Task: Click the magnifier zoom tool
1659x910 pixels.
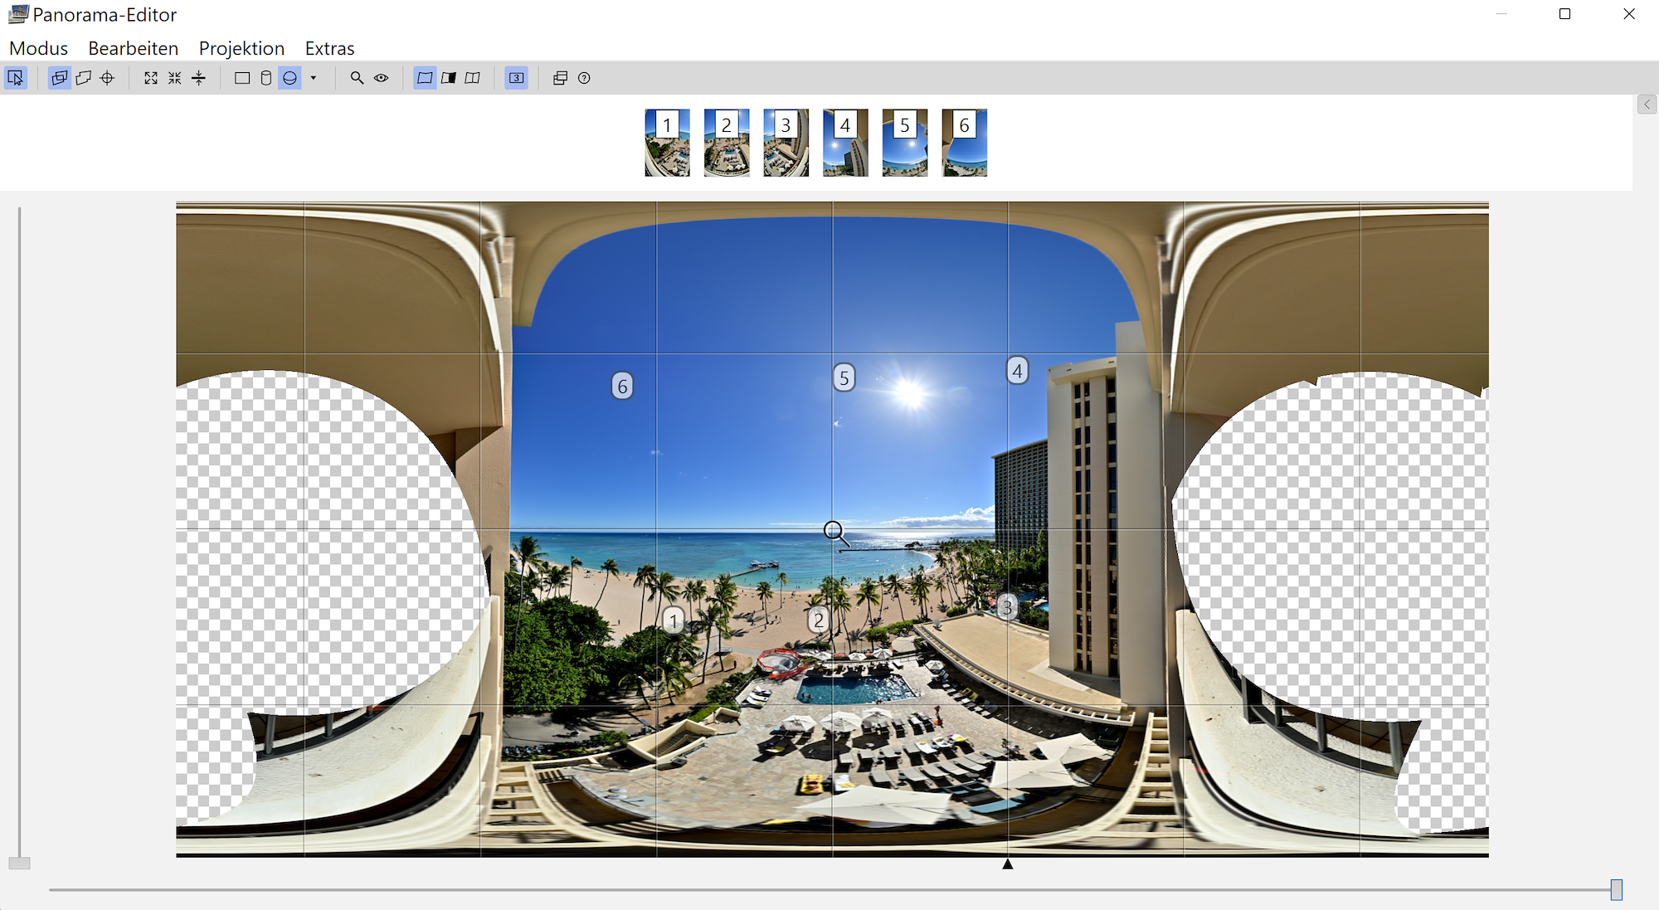Action: [357, 78]
